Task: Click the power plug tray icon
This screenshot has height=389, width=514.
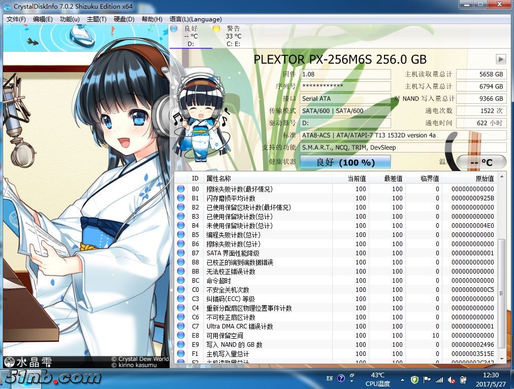Action: [463, 380]
